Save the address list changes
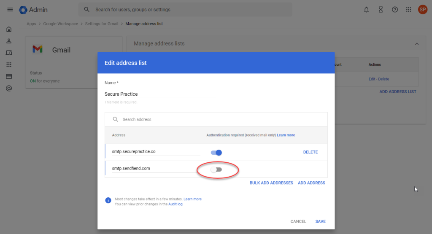This screenshot has height=234, width=432. 320,221
